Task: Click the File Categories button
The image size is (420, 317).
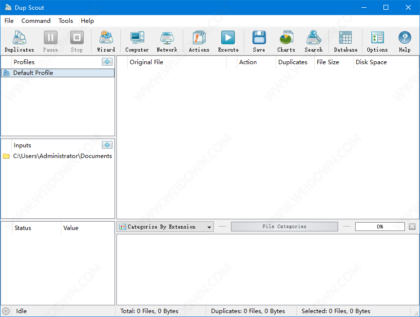Action: tap(285, 227)
